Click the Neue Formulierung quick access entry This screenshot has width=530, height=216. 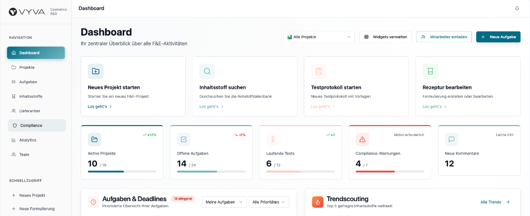[x=36, y=209]
